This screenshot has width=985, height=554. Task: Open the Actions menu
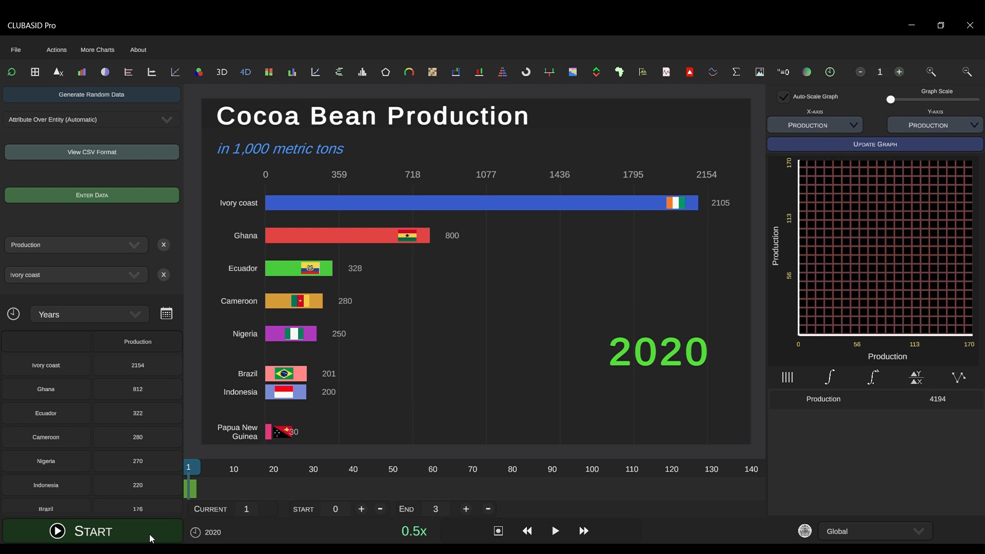click(x=56, y=50)
